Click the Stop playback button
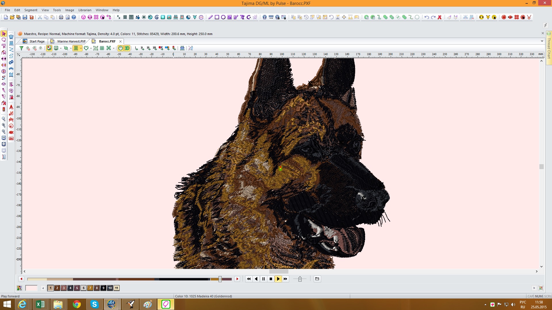The image size is (552, 310). coord(271,279)
